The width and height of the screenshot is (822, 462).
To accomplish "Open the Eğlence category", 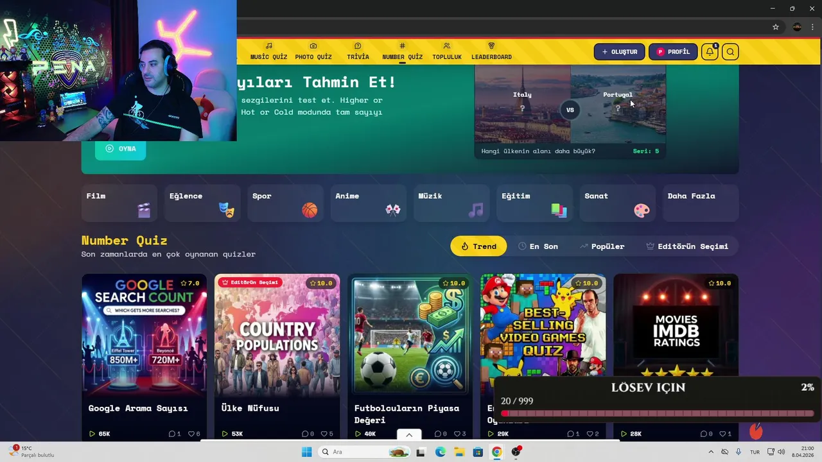I will click(x=202, y=203).
